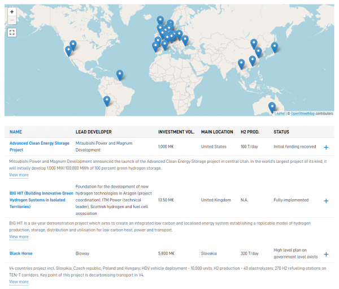Image resolution: width=339 pixels, height=289 pixels.
Task: Toggle fullscreen map view
Action: pos(12,33)
